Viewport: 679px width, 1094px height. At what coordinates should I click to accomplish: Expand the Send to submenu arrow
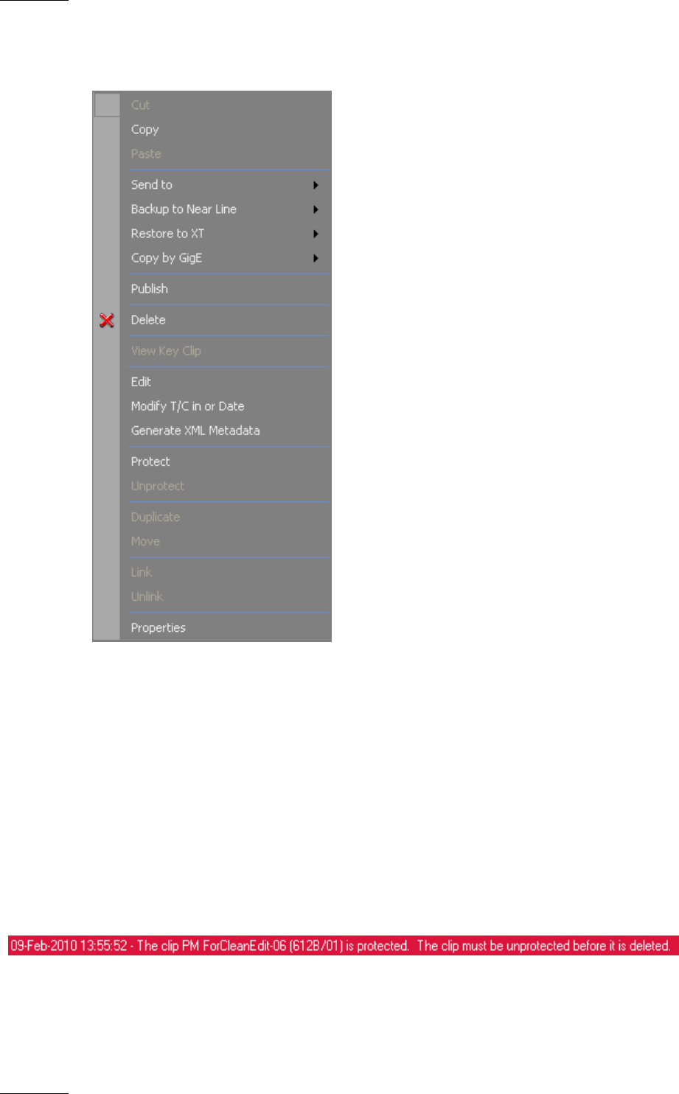point(316,185)
